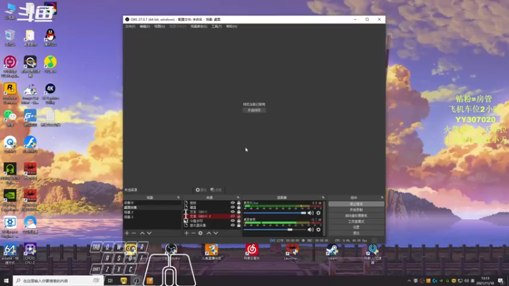This screenshot has width=509, height=286.
Task: Toggle visibility eye of 文本 (GDI+) 2 source
Action: [x=232, y=216]
